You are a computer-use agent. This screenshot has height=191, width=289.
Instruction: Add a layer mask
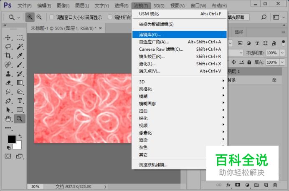tap(237, 185)
